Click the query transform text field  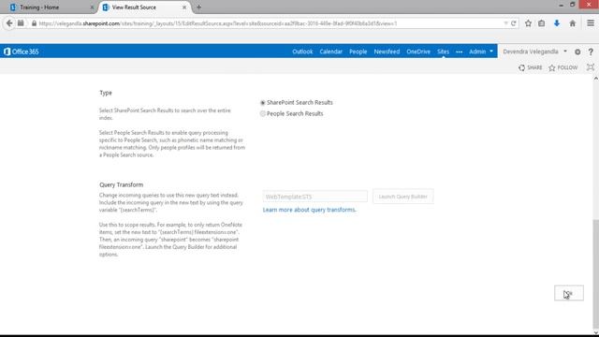(x=314, y=197)
